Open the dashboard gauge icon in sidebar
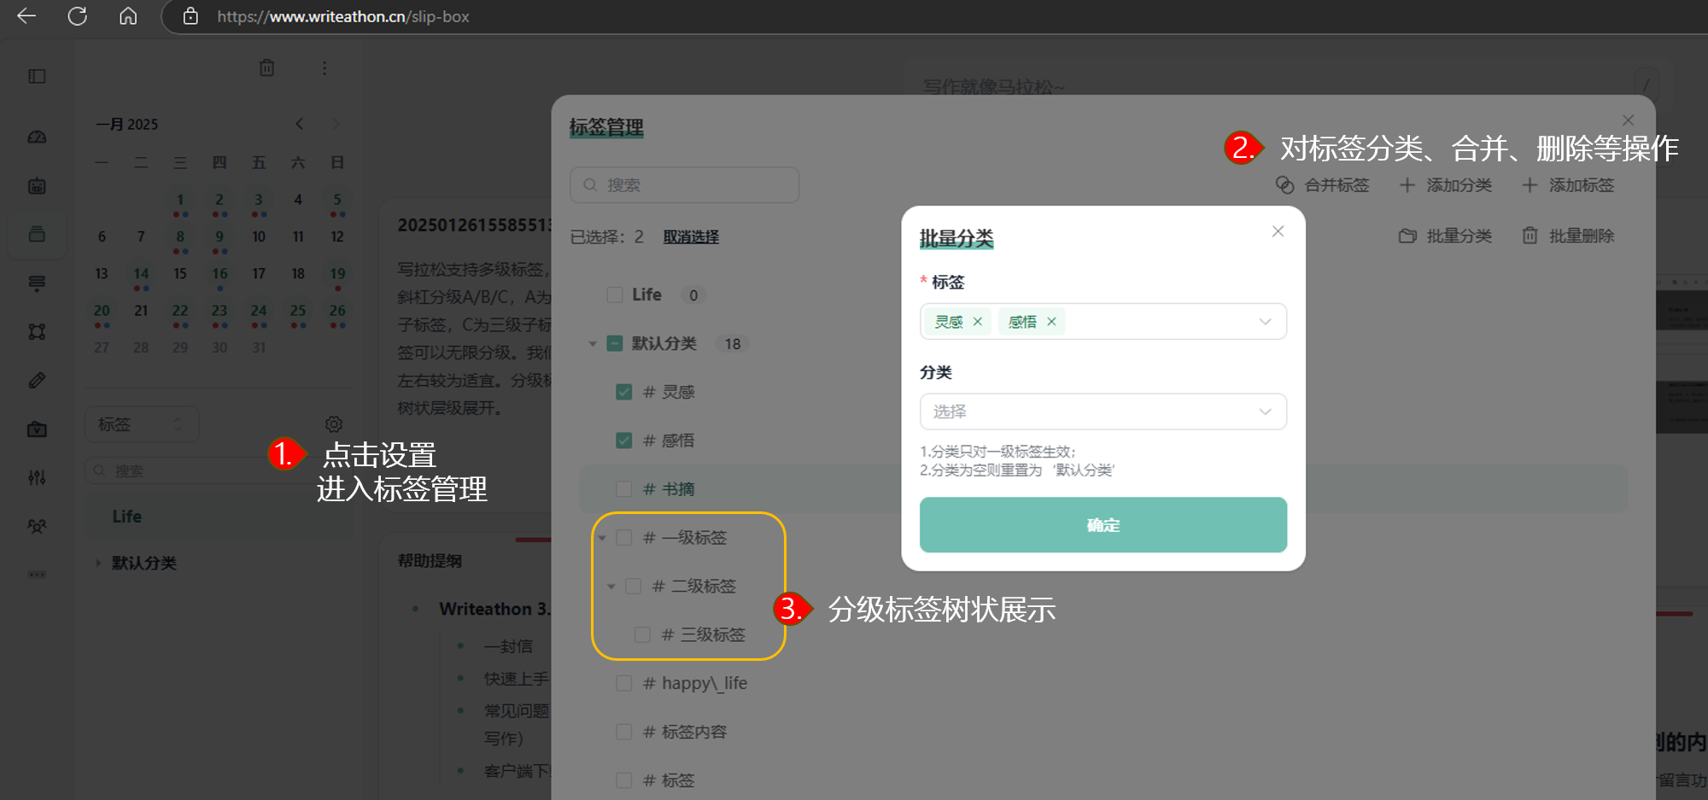This screenshot has width=1708, height=800. [x=37, y=137]
